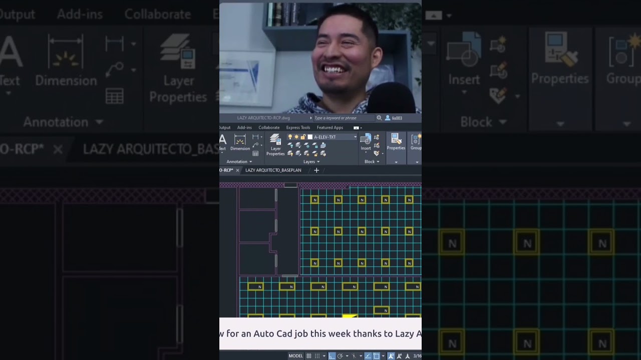Click the 3/16 annotation scale

point(417,356)
